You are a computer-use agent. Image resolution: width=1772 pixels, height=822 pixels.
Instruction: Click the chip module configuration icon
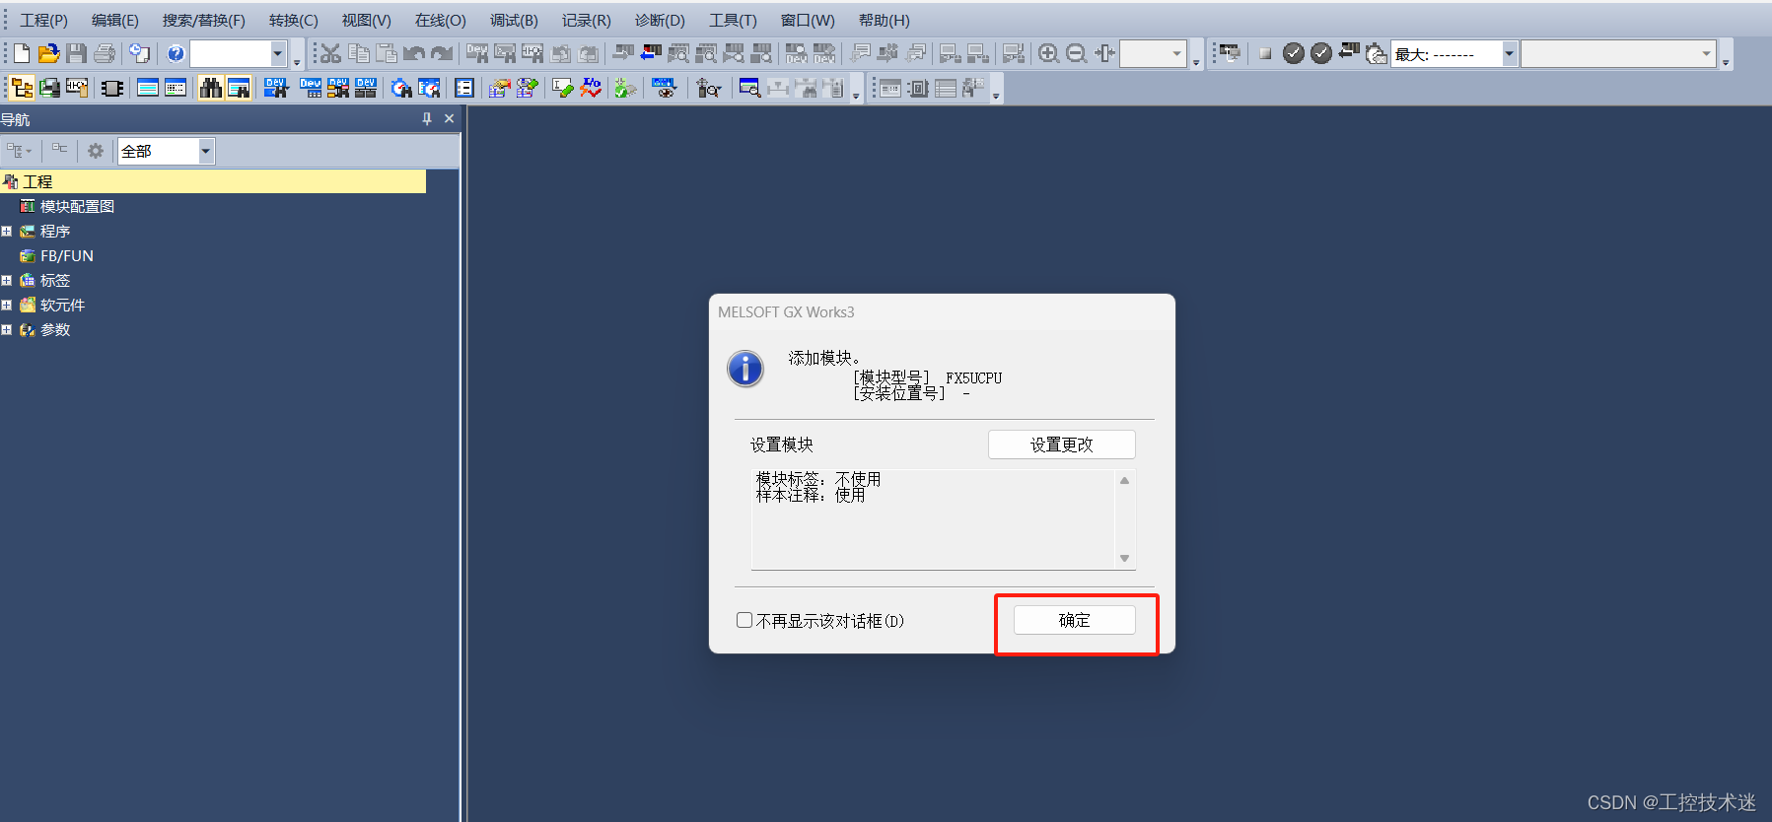point(112,88)
